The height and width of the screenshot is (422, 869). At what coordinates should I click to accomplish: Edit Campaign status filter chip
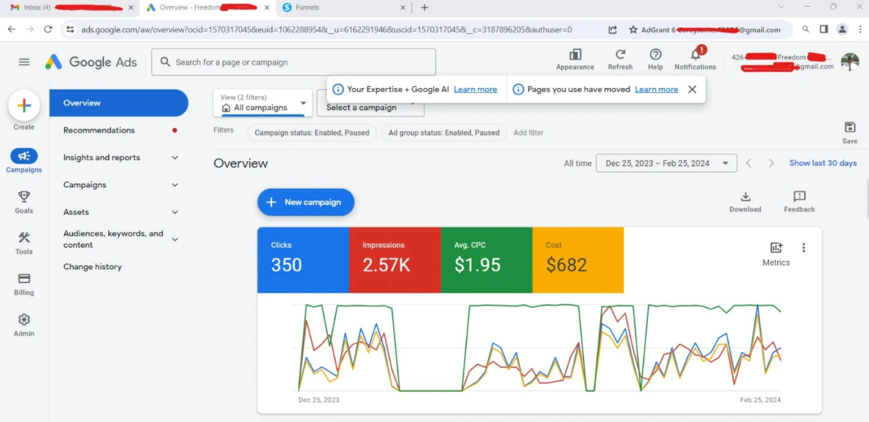(312, 133)
